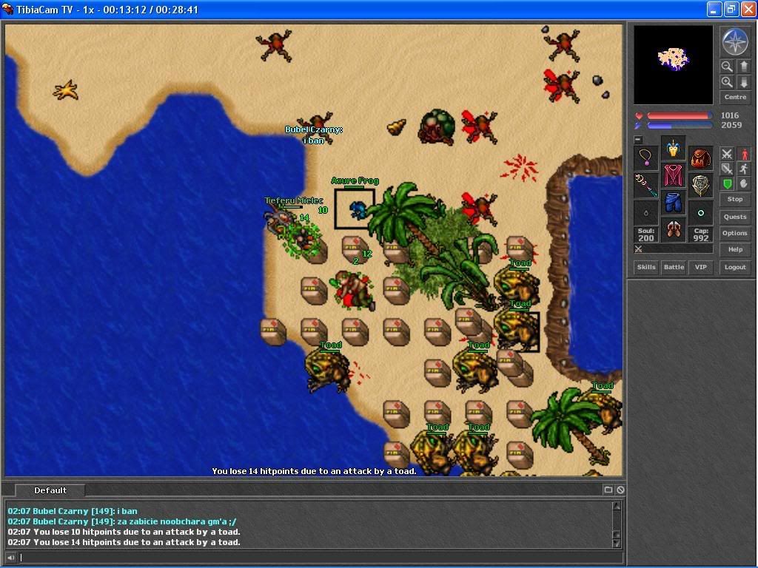758x568 pixels.
Task: Open channel list icon in chat panel
Action: click(608, 490)
